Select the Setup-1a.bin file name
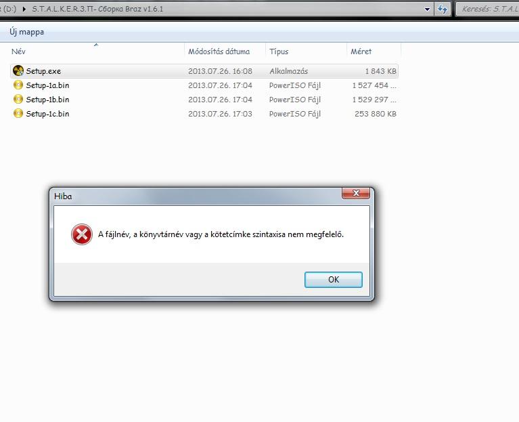This screenshot has height=422, width=519. coord(47,85)
